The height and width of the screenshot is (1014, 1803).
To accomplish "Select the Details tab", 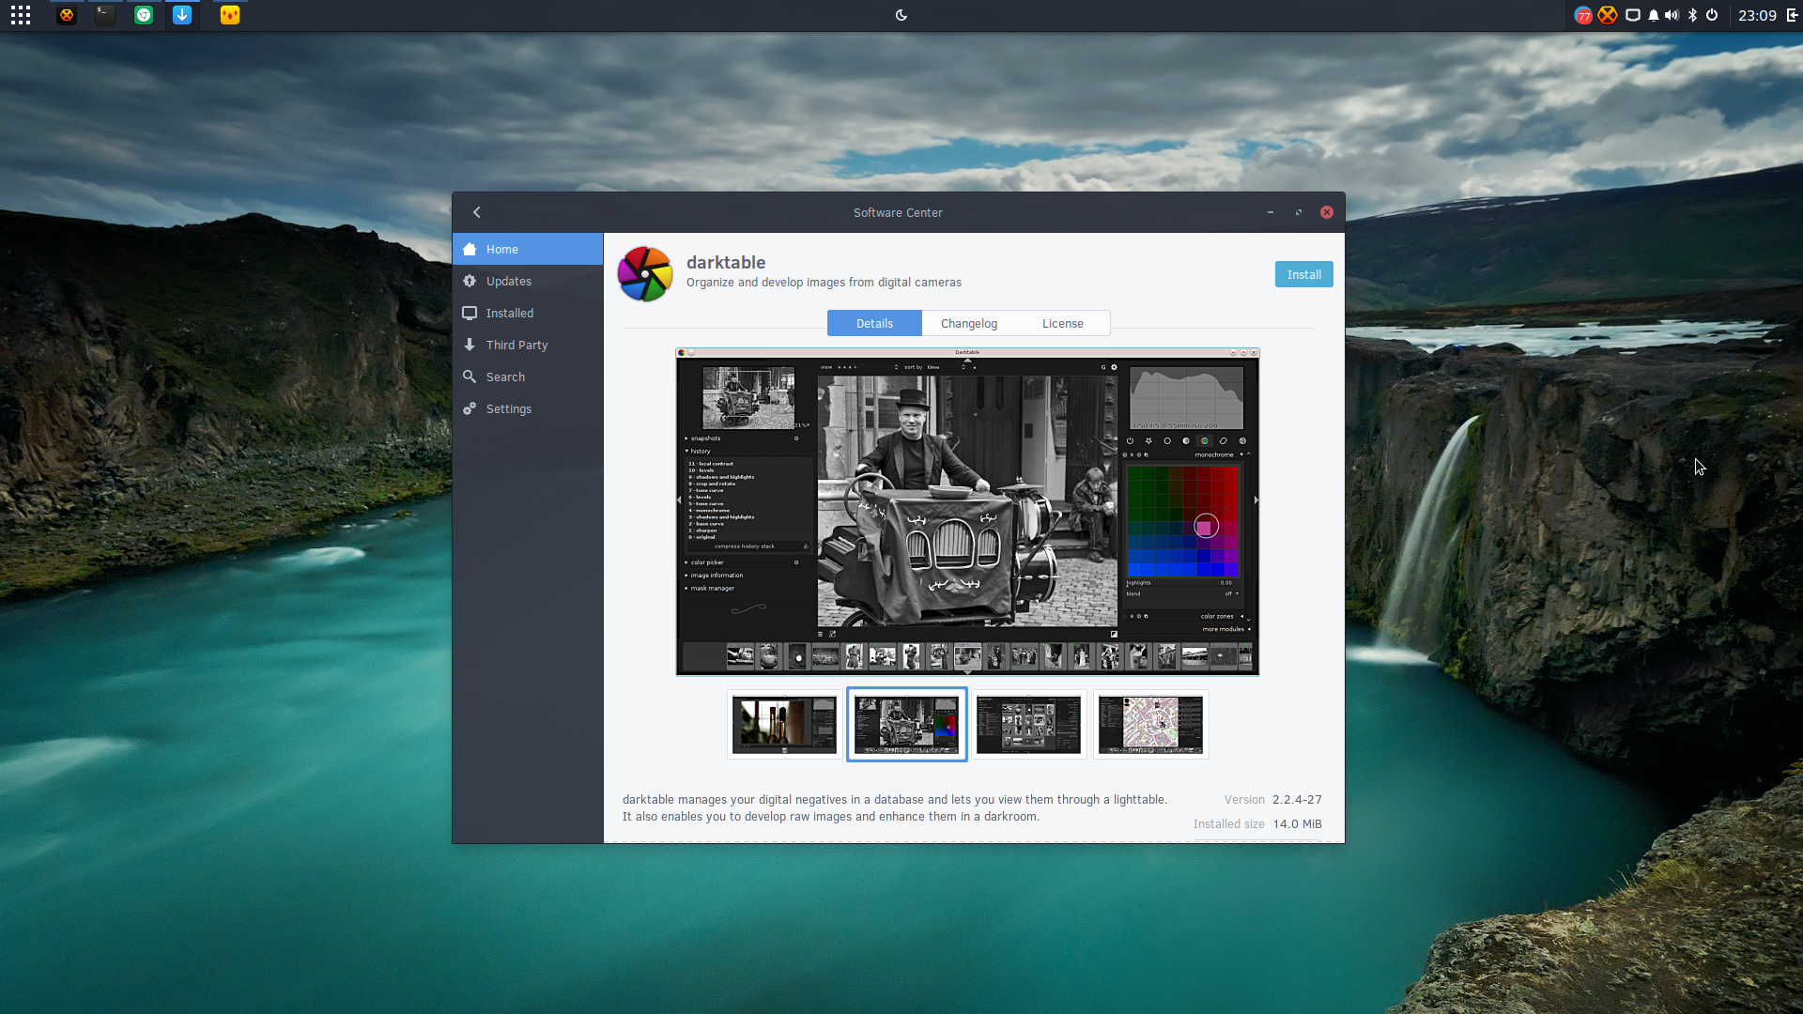I will 874,323.
